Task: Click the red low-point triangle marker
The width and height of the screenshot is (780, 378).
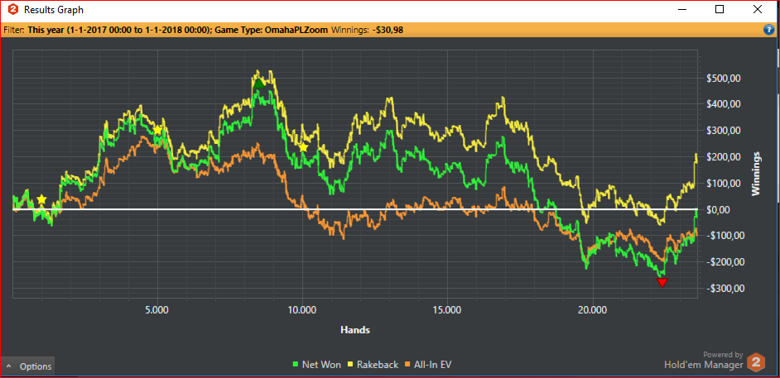Action: 662,283
